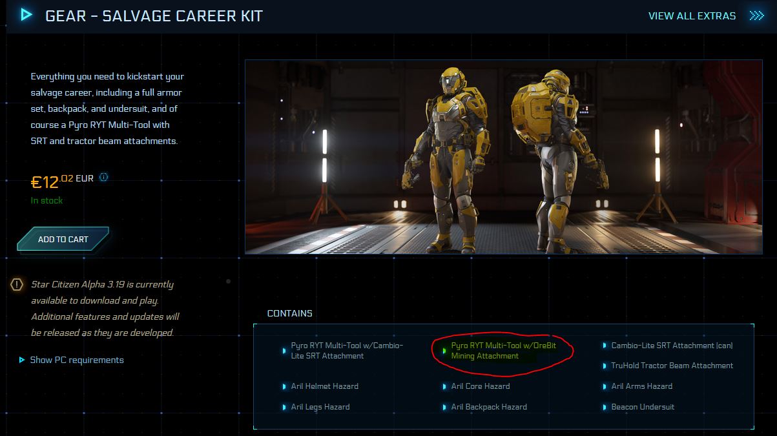Click the arrow icon before TruHold Tractor Beam Attachment
The height and width of the screenshot is (436, 777).
604,366
